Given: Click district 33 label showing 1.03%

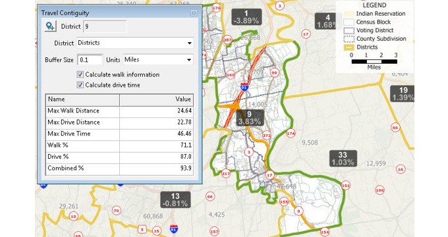Looking at the screenshot, I should (343, 159).
